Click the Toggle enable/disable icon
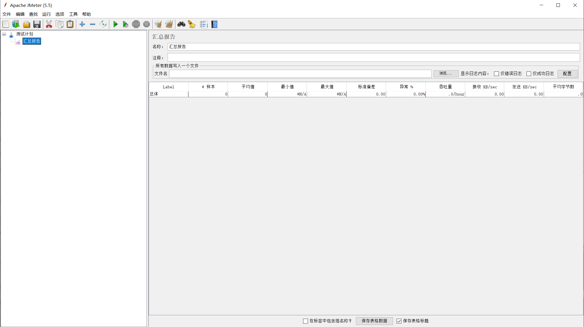The width and height of the screenshot is (584, 327). click(x=103, y=24)
